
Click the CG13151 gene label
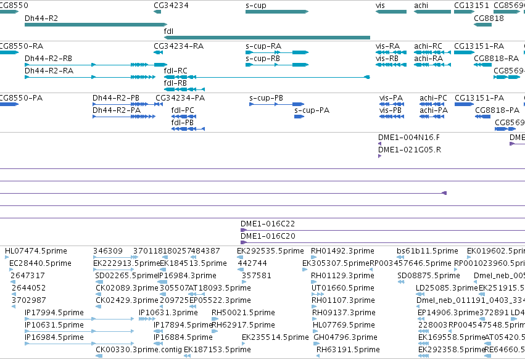[x=471, y=6]
